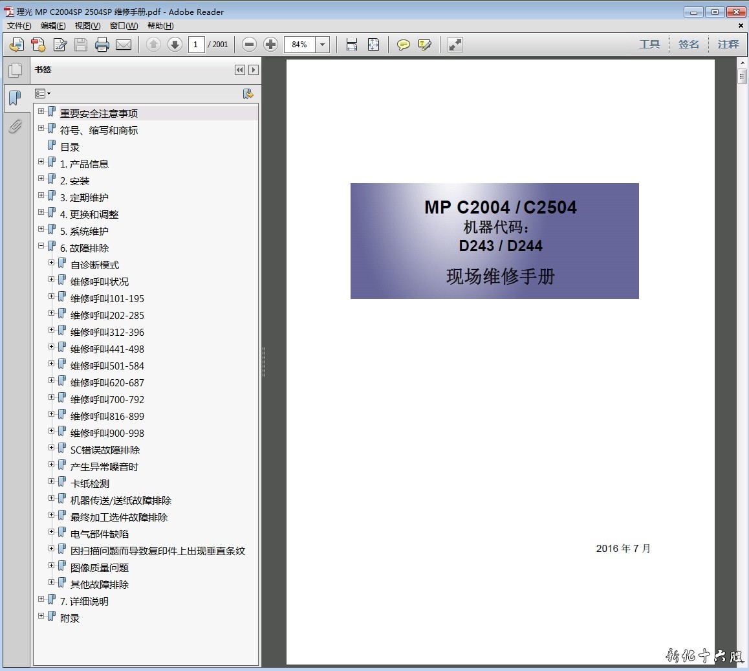Viewport: 749px width, 671px height.
Task: Click the Zoom in plus icon
Action: pyautogui.click(x=271, y=45)
